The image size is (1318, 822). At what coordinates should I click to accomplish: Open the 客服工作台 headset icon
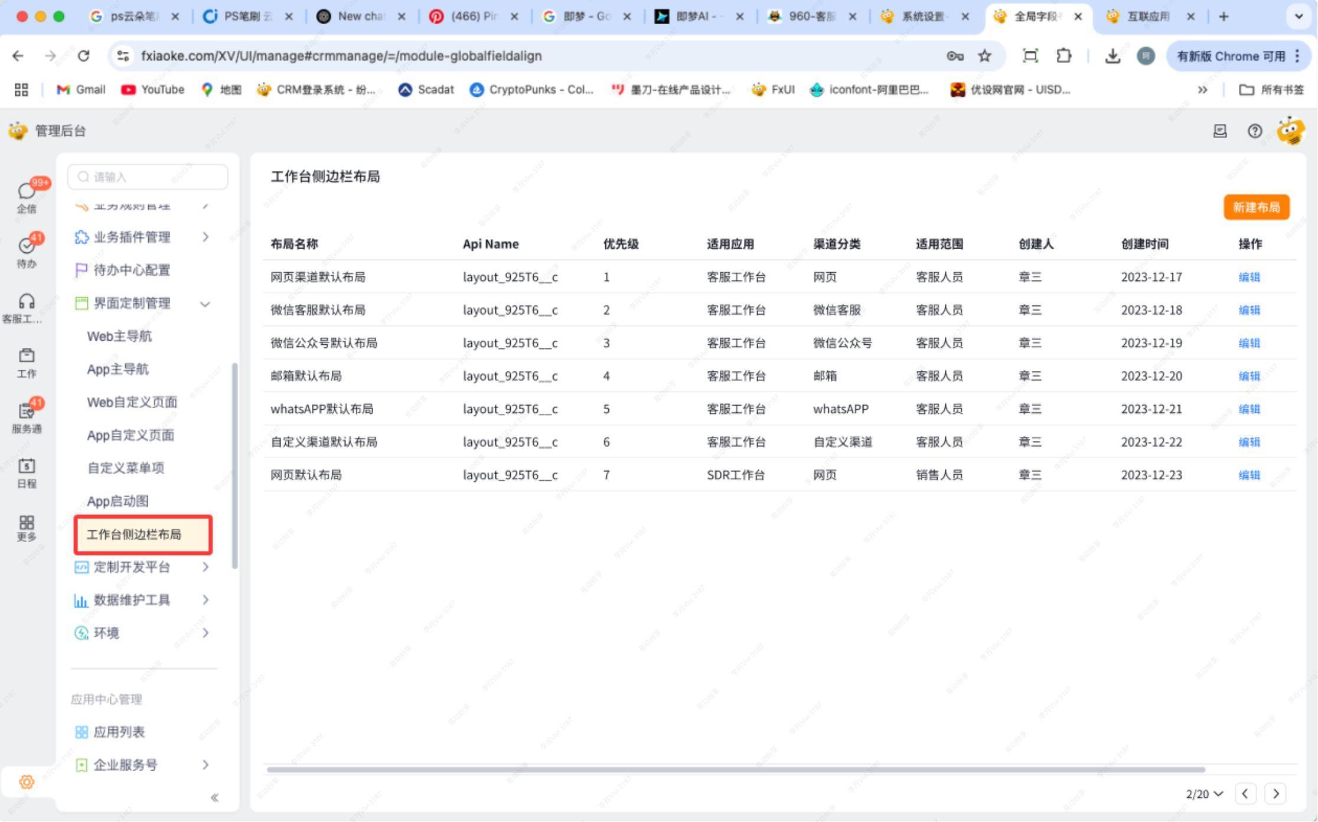pos(26,302)
